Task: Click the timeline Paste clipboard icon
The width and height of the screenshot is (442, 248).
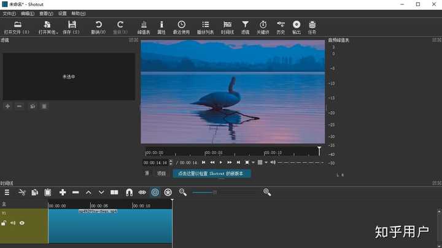Action: pyautogui.click(x=48, y=193)
